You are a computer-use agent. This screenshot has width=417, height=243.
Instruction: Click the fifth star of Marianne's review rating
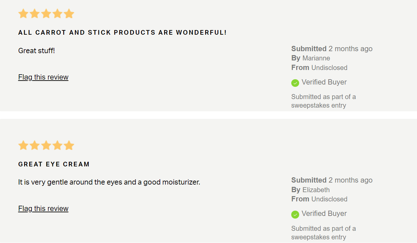pyautogui.click(x=69, y=14)
